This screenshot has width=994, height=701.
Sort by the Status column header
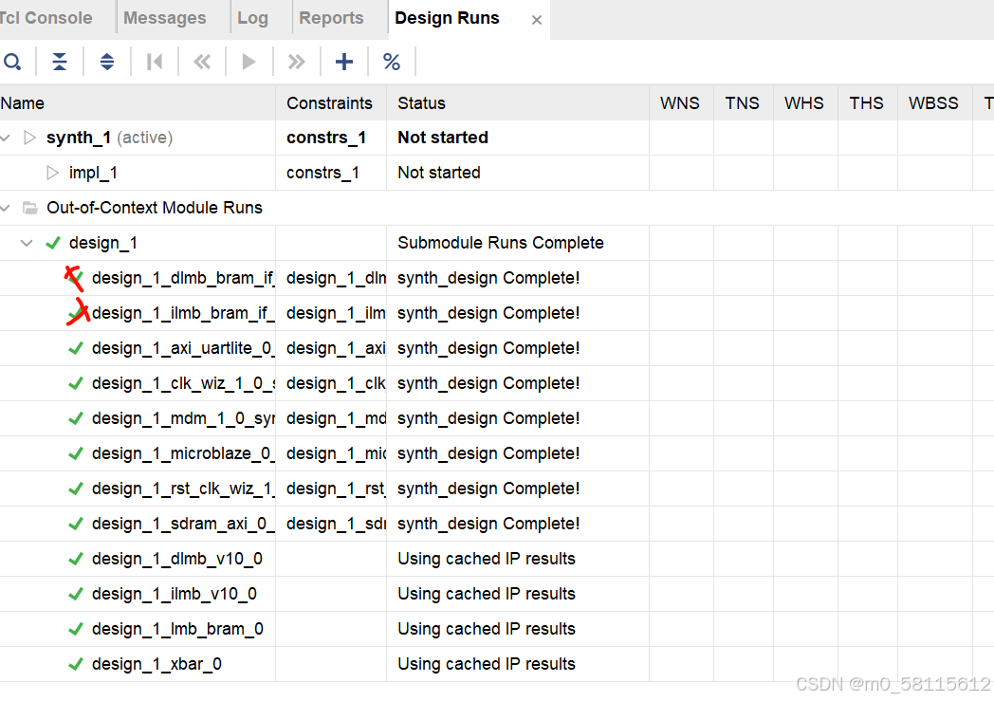(x=518, y=103)
